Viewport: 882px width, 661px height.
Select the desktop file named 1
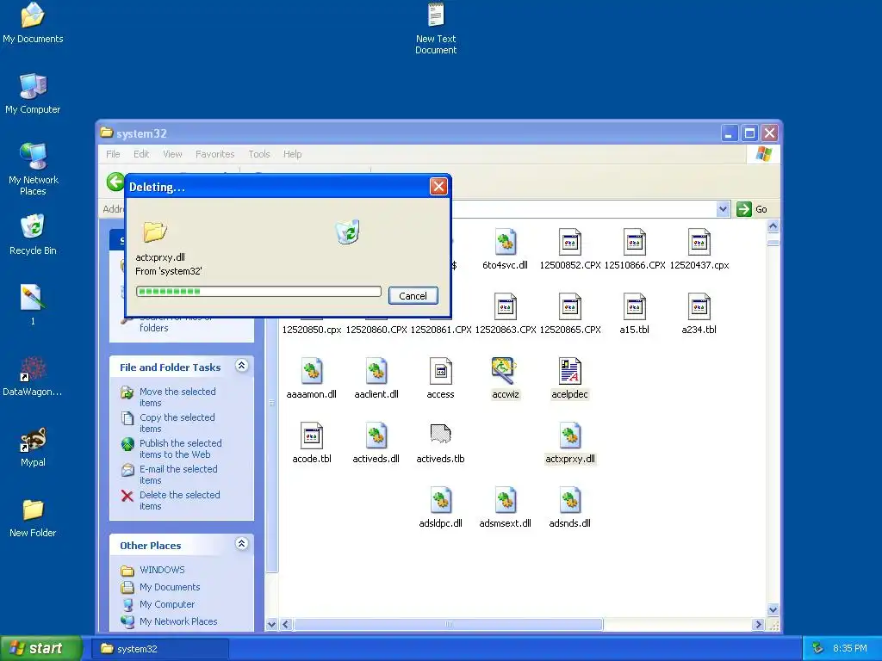coord(33,305)
